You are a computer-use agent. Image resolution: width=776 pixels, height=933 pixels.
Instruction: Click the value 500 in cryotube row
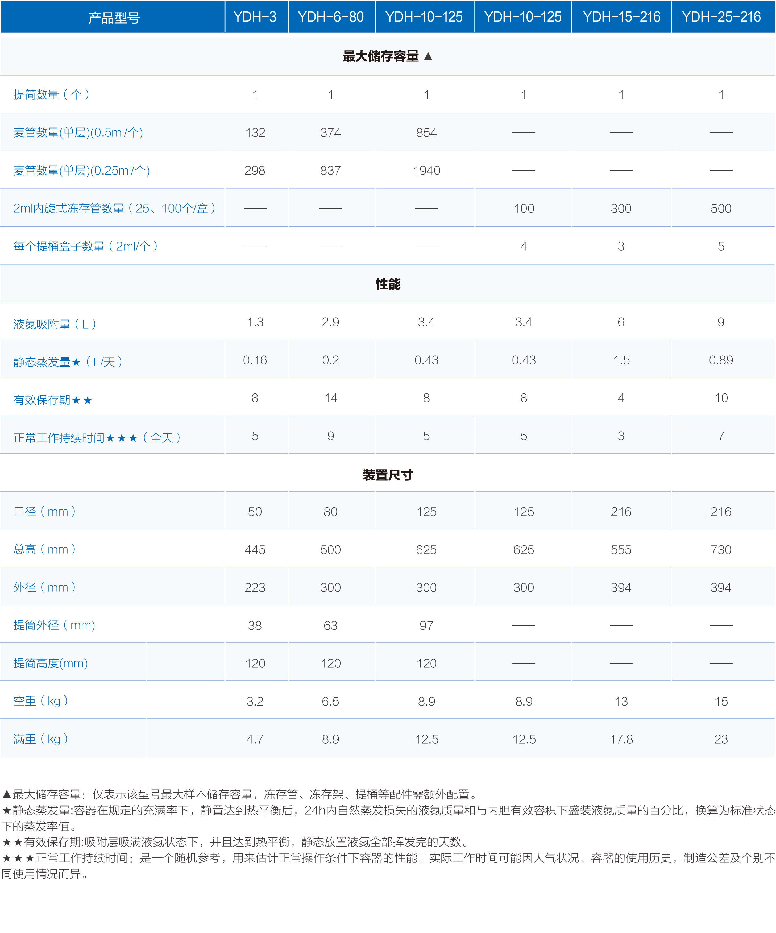721,208
